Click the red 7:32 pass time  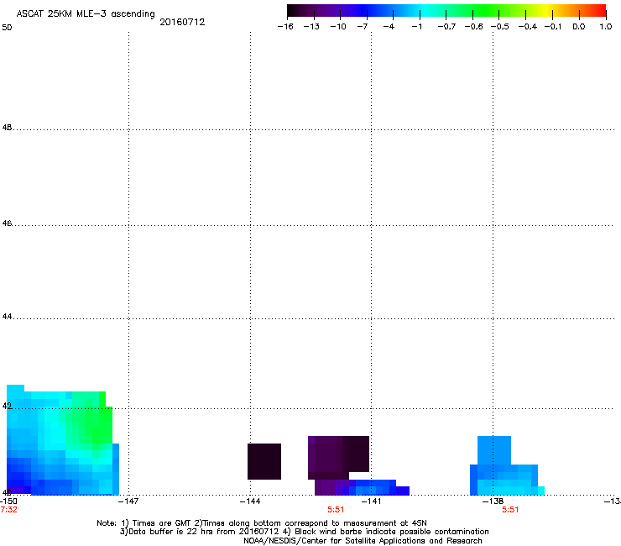[x=8, y=510]
